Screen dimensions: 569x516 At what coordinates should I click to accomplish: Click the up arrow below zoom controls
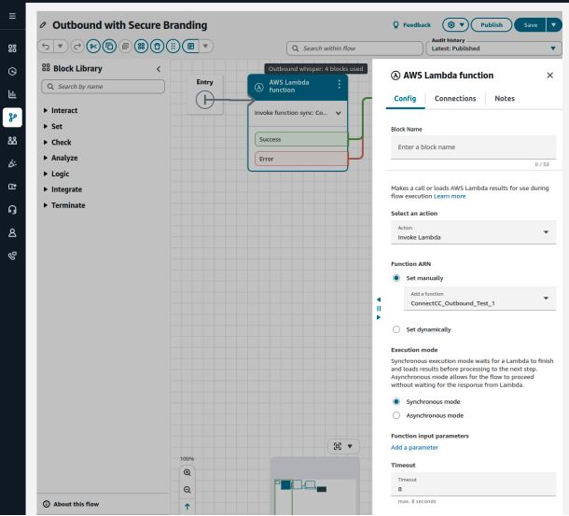point(187,507)
